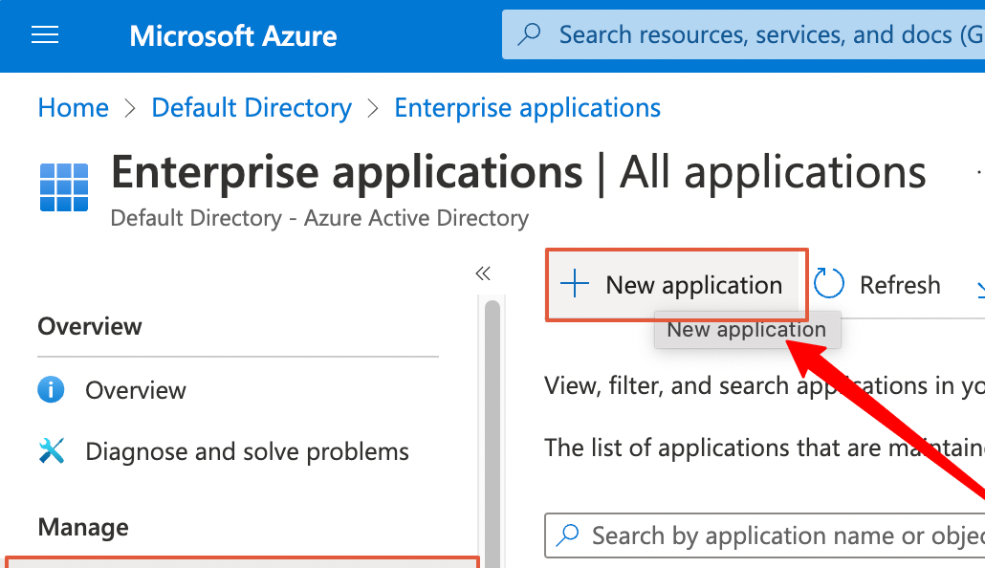Click the Refresh button label

click(x=900, y=285)
